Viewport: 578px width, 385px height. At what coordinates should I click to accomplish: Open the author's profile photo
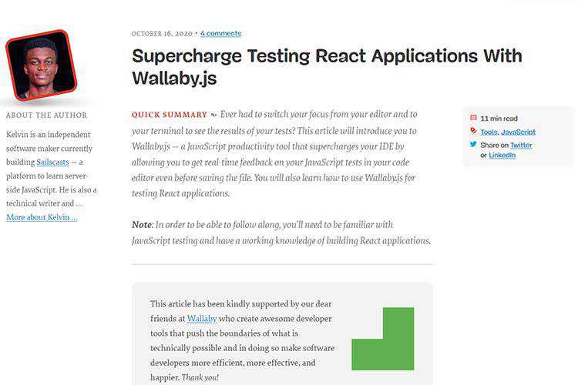point(41,65)
